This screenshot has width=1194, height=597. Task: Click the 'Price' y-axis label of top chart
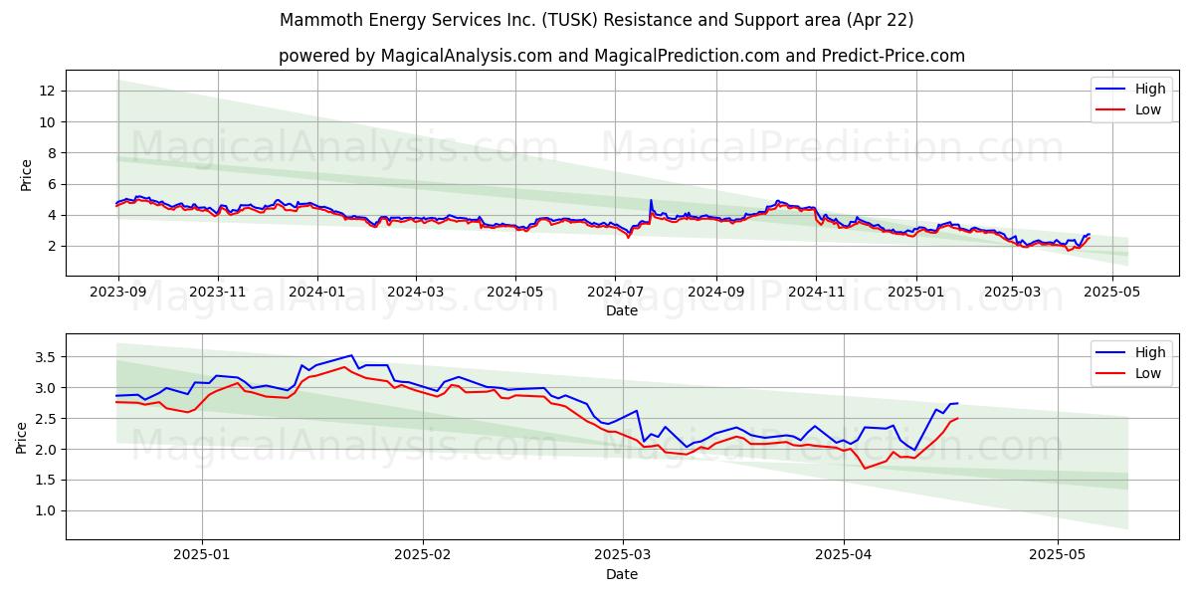point(26,173)
